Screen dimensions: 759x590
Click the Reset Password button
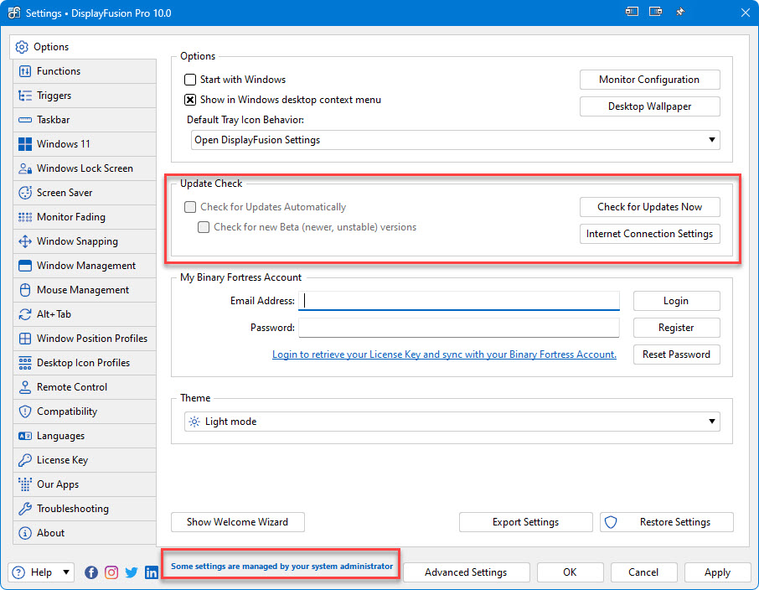[x=676, y=355]
